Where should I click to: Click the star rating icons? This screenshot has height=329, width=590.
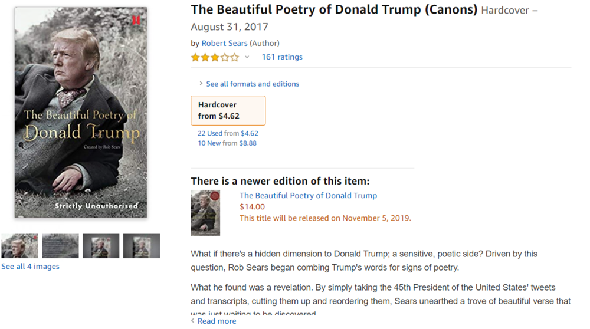coord(215,57)
